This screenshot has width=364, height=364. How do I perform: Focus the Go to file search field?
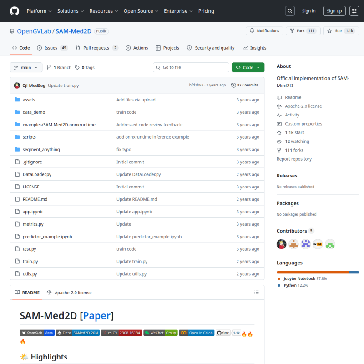tap(191, 67)
